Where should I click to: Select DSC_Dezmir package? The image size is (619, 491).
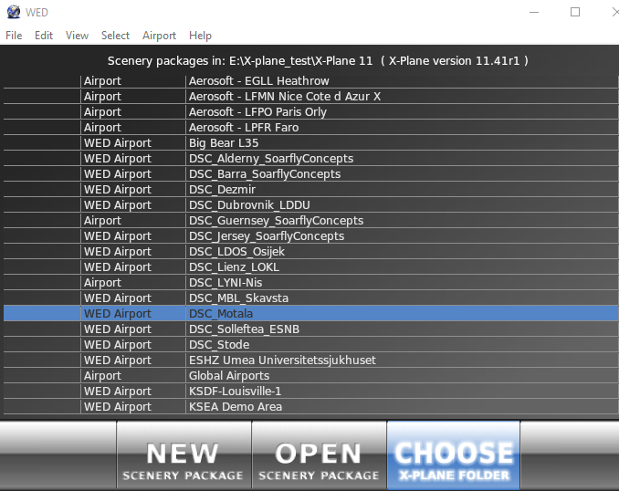coord(311,190)
